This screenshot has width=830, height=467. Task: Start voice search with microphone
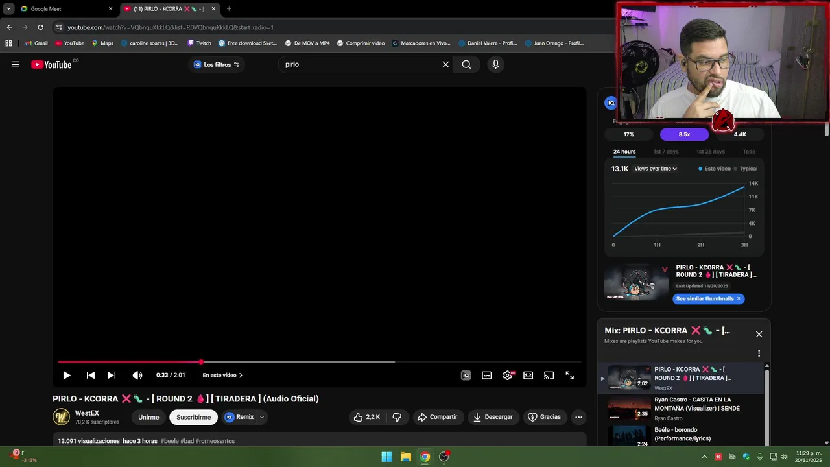click(x=495, y=64)
